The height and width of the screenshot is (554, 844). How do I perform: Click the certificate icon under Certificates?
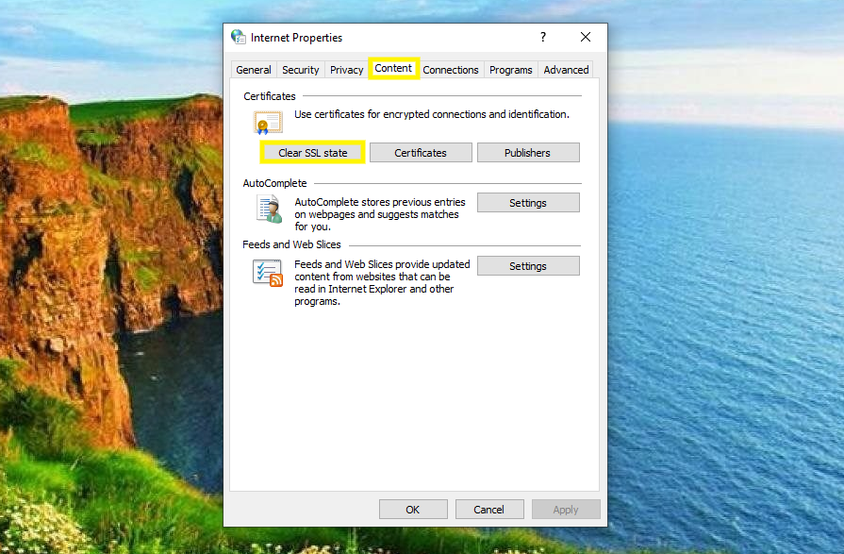(268, 123)
